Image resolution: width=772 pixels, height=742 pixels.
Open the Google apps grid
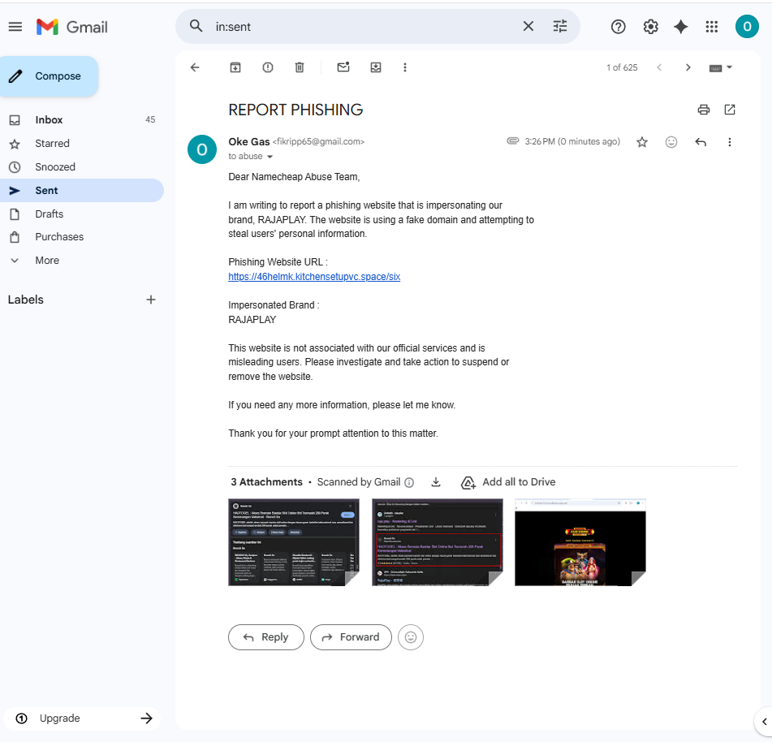[711, 27]
